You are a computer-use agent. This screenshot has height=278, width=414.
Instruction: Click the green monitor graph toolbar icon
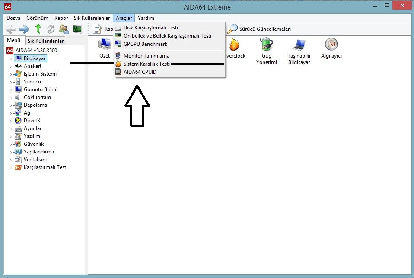tap(77, 29)
